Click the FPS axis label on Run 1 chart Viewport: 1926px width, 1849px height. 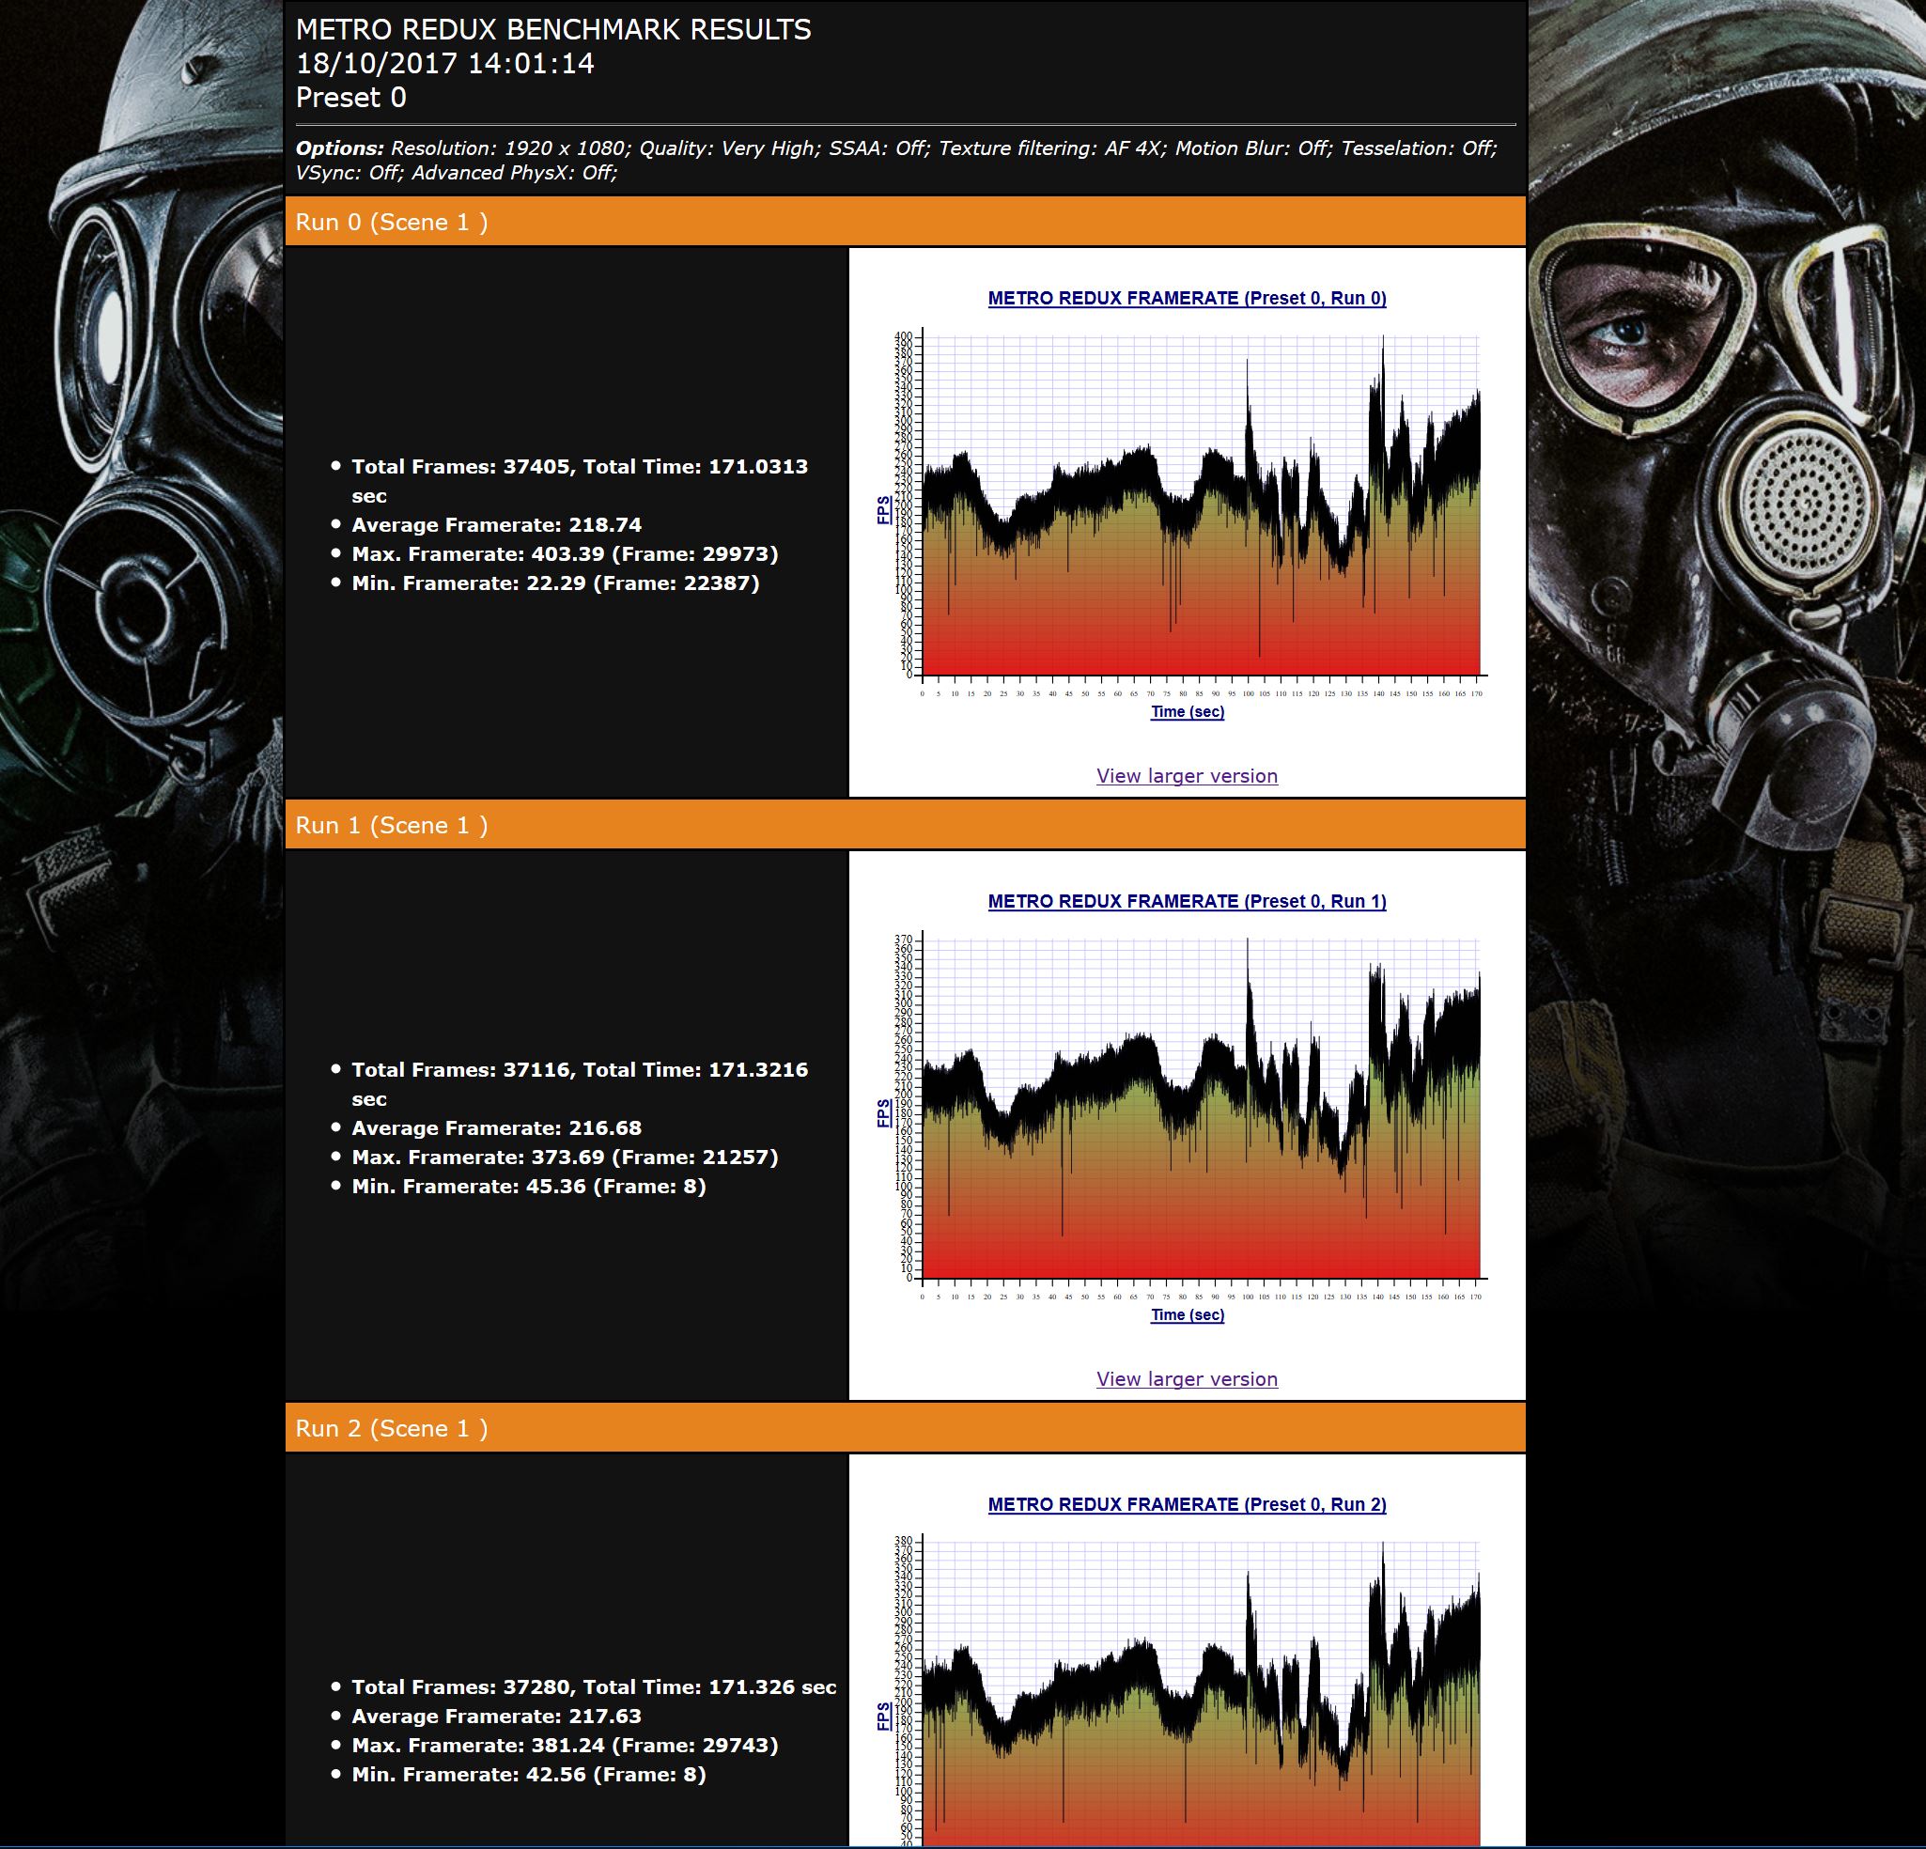[883, 1113]
